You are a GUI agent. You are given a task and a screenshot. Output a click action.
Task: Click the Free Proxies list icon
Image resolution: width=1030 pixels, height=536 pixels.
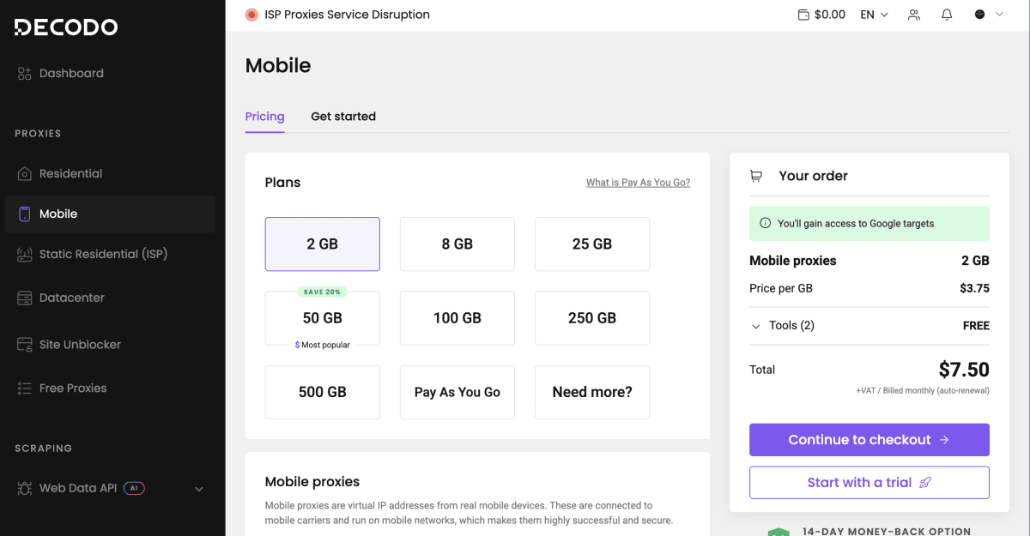point(24,388)
